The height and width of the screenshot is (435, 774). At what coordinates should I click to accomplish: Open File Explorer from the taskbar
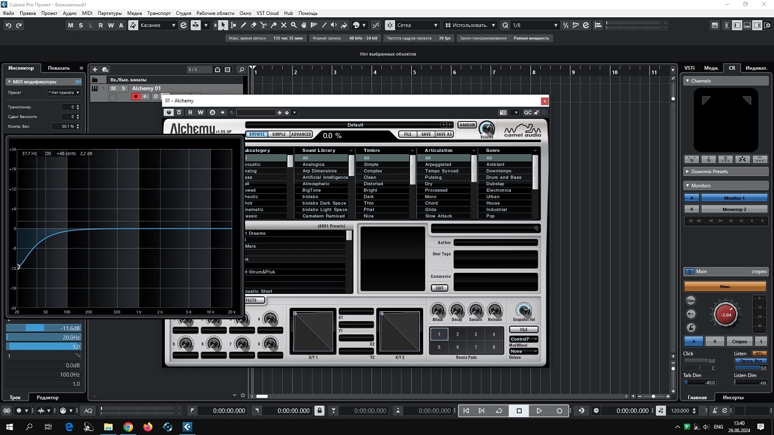[108, 427]
